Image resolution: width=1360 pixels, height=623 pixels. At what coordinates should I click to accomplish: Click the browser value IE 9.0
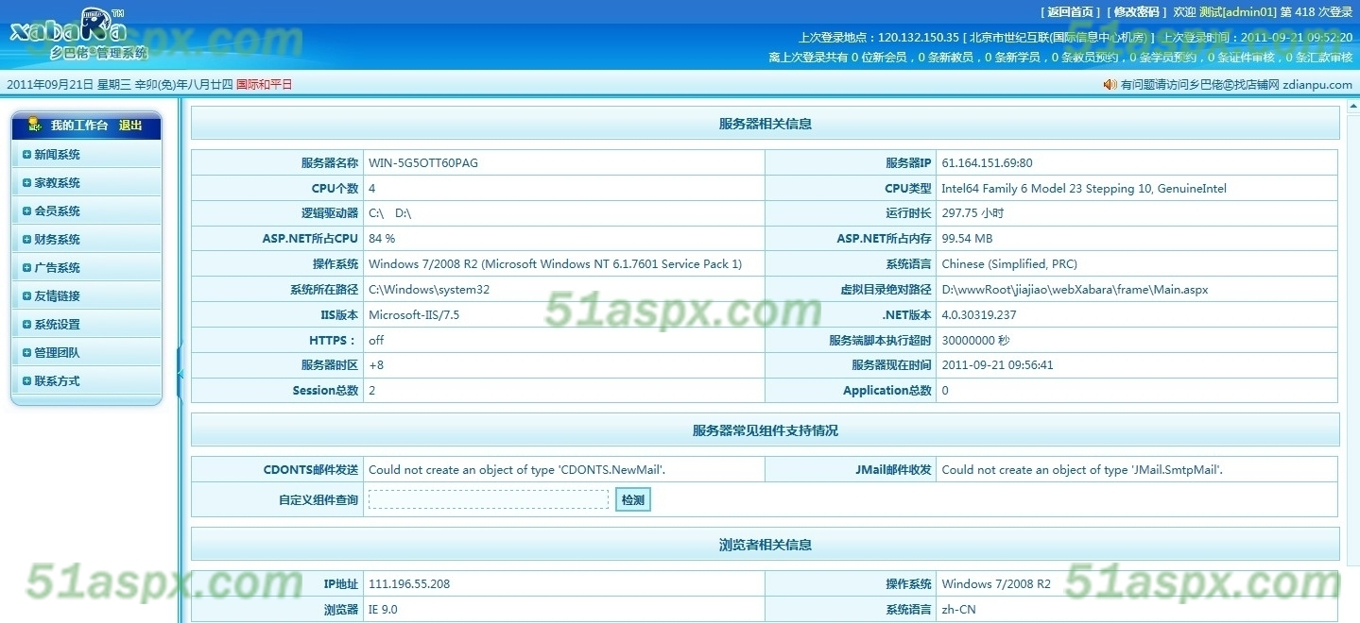tap(383, 610)
